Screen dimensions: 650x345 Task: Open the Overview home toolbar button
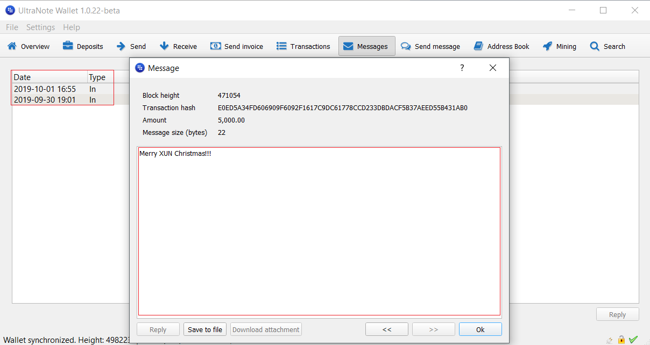pyautogui.click(x=29, y=46)
